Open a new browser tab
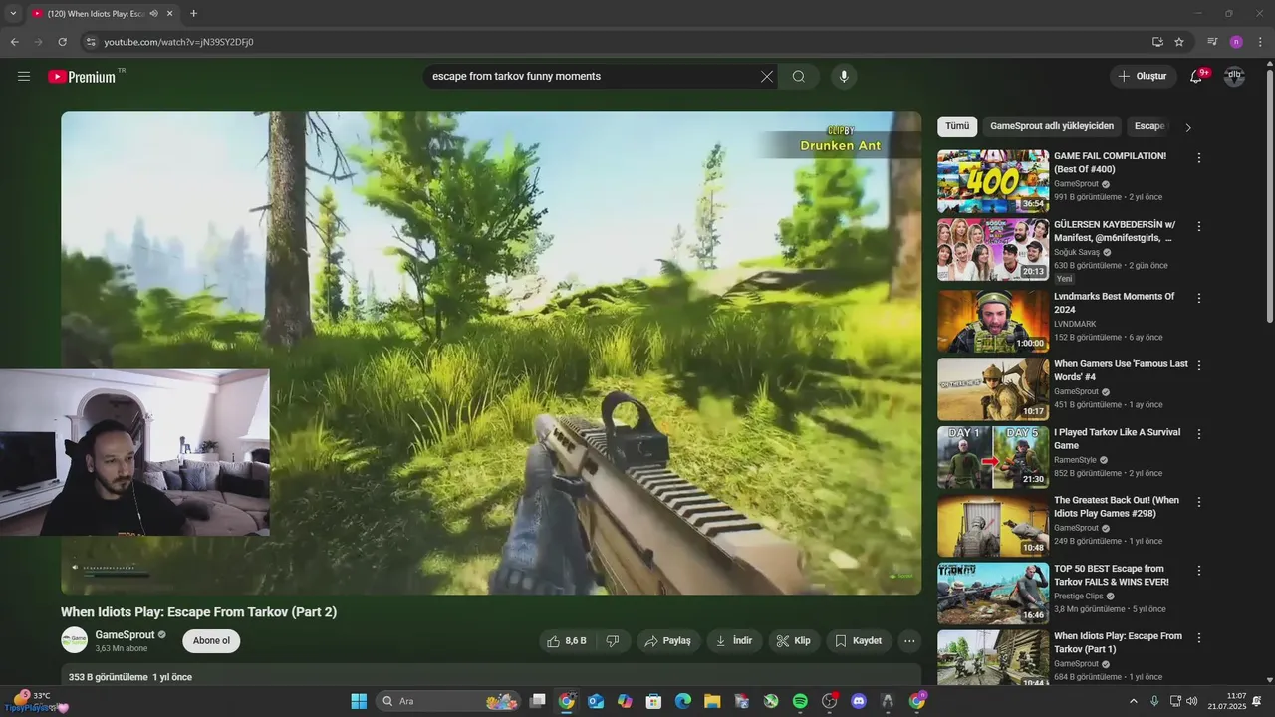The height and width of the screenshot is (717, 1275). tap(193, 14)
